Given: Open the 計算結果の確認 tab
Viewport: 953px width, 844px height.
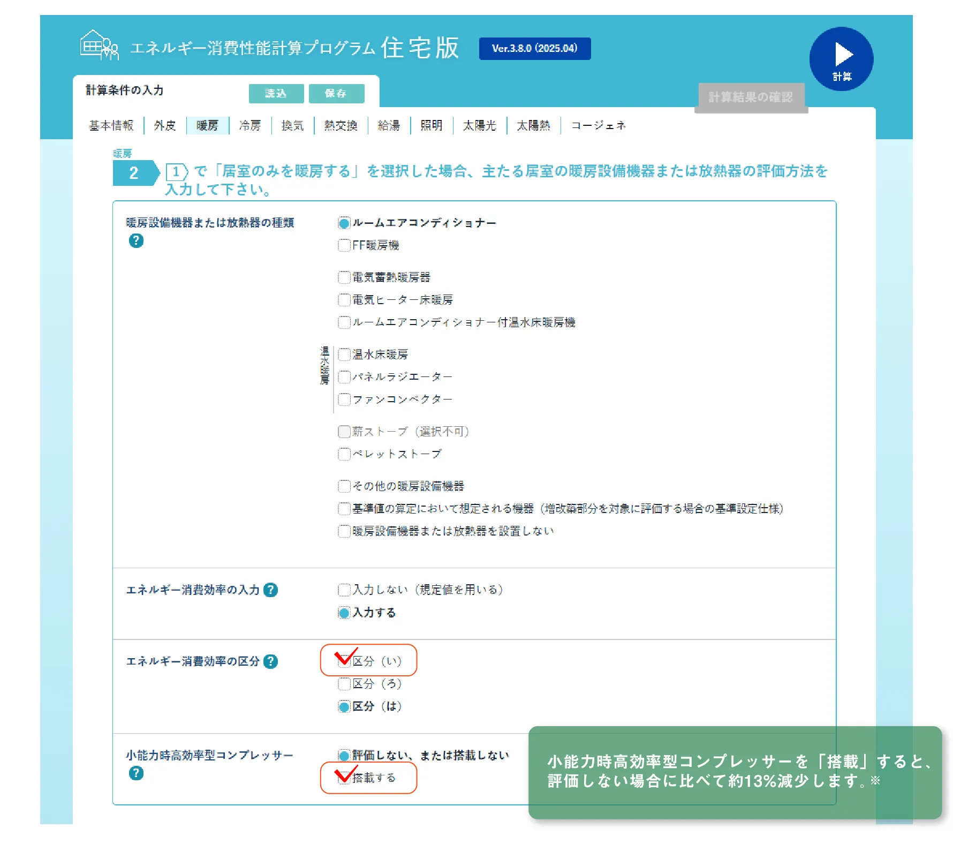Looking at the screenshot, I should 751,97.
